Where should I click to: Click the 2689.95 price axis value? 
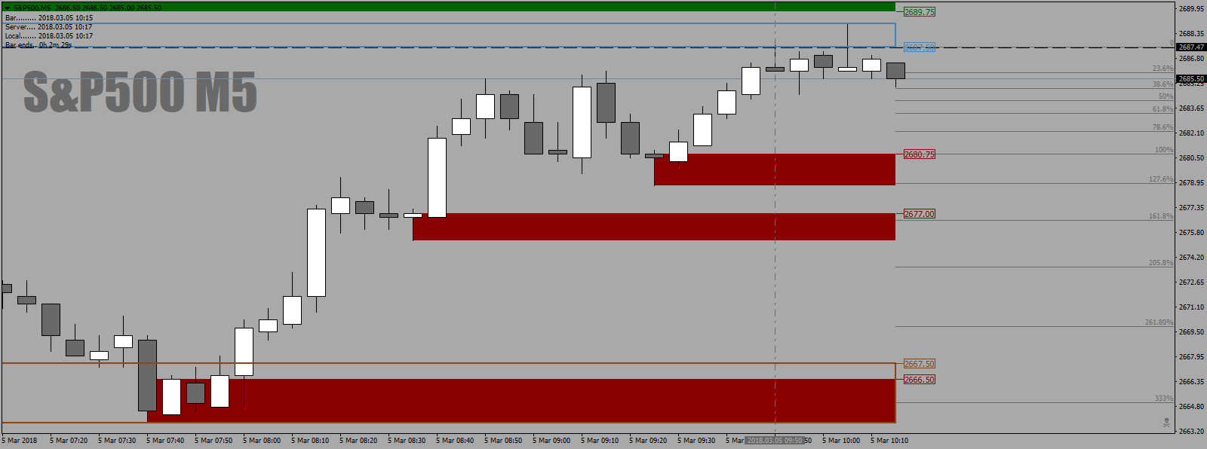pos(1191,9)
